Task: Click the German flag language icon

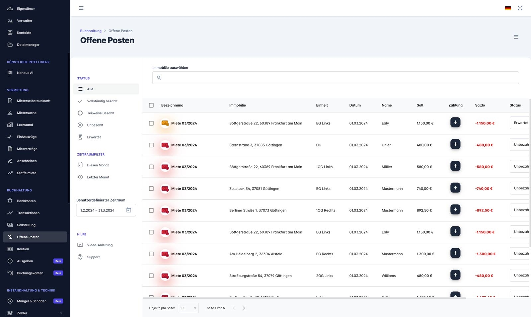Action: point(508,8)
